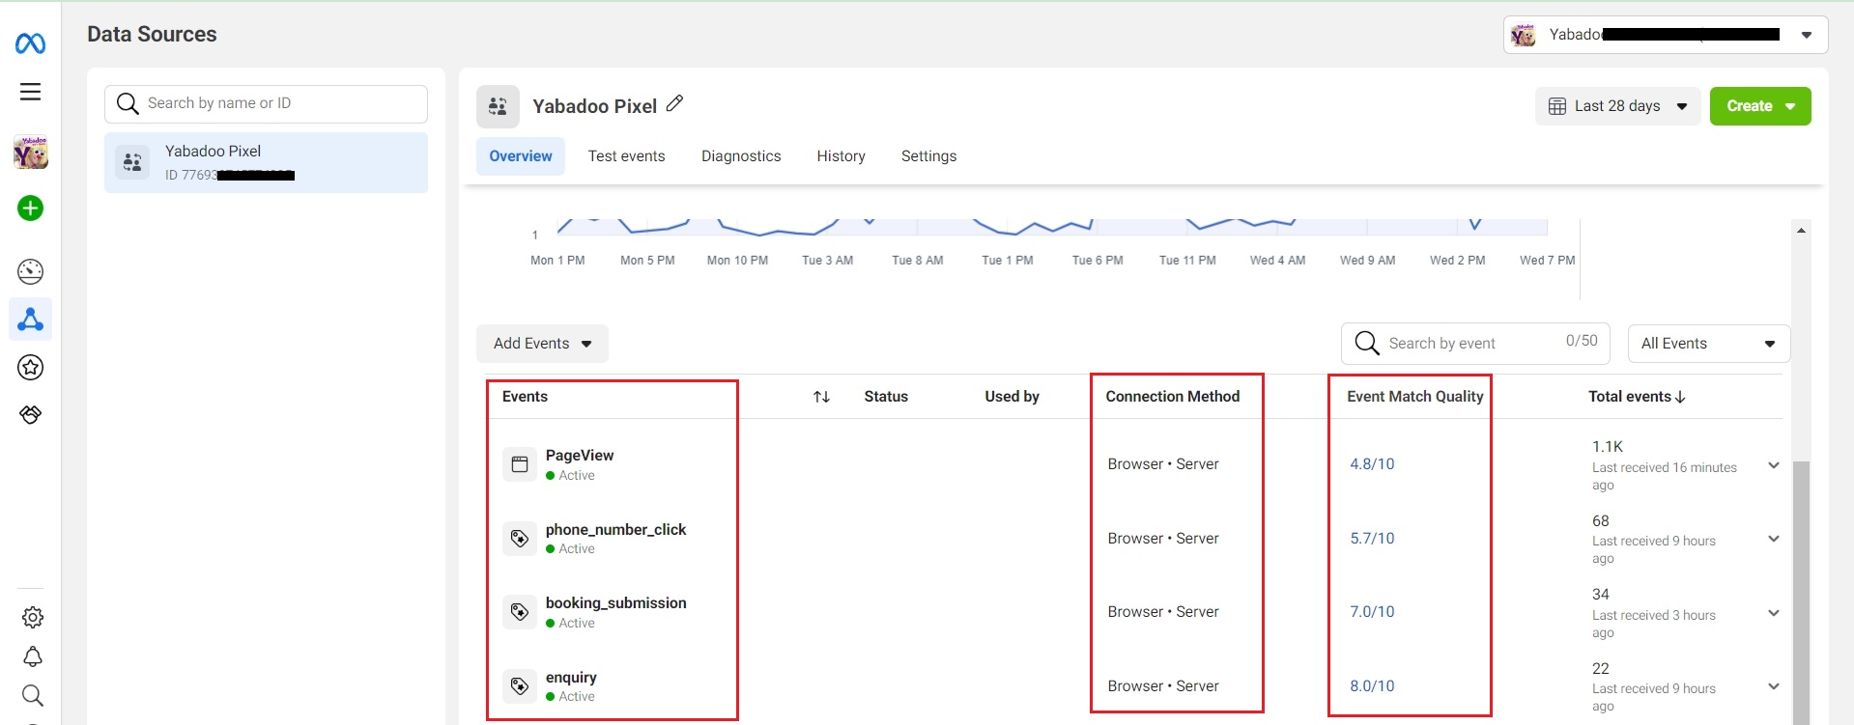Viewport: 1854px width, 725px height.
Task: Open the Last 28 days date range
Action: (x=1617, y=106)
